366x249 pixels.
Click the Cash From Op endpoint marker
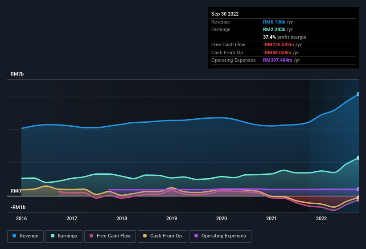358,197
